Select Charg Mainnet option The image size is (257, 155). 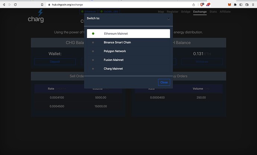click(x=128, y=69)
